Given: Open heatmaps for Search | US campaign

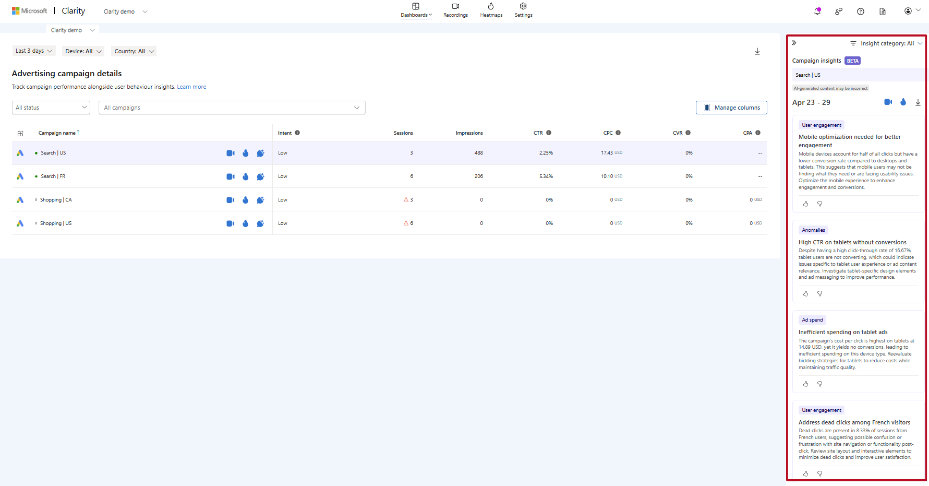Looking at the screenshot, I should 245,153.
